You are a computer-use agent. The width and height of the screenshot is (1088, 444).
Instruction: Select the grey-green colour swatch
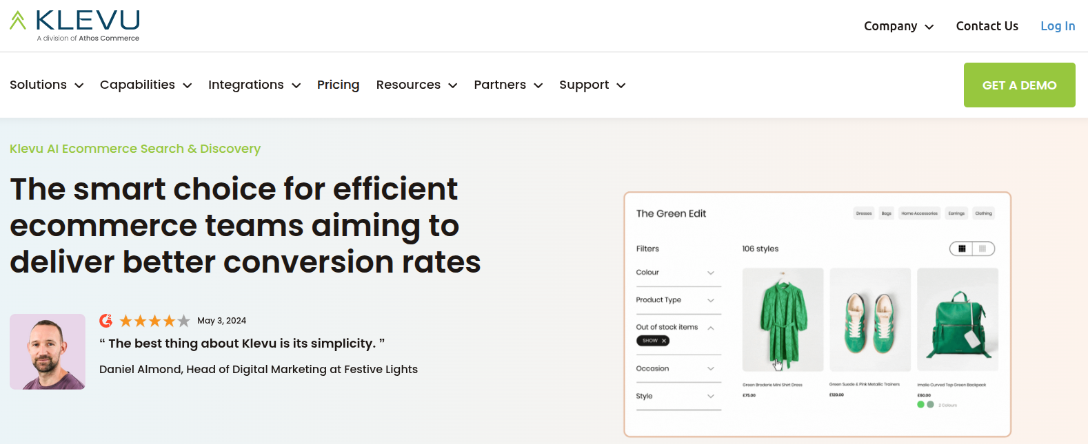click(x=930, y=405)
